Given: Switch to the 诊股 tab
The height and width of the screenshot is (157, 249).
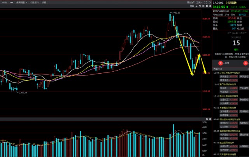Looking at the screenshot, I should coord(44,2).
